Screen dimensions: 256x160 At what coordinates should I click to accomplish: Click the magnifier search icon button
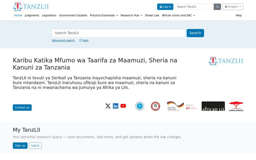217,7
